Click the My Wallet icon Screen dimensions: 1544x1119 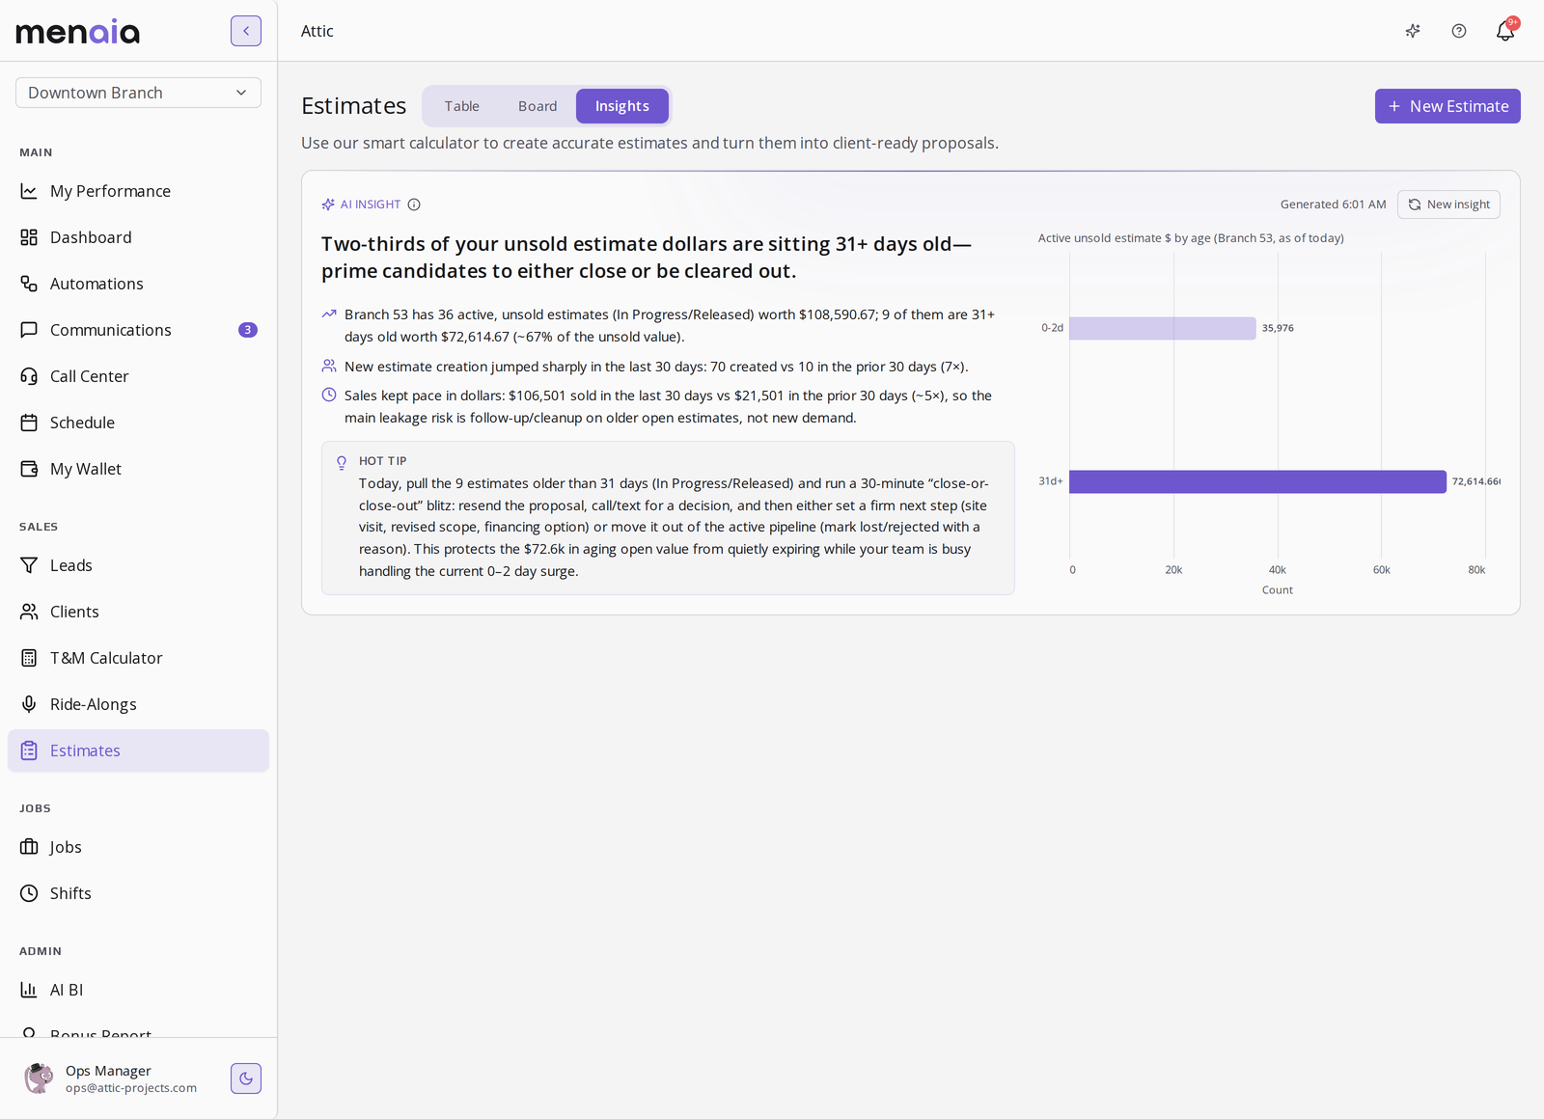coord(29,469)
